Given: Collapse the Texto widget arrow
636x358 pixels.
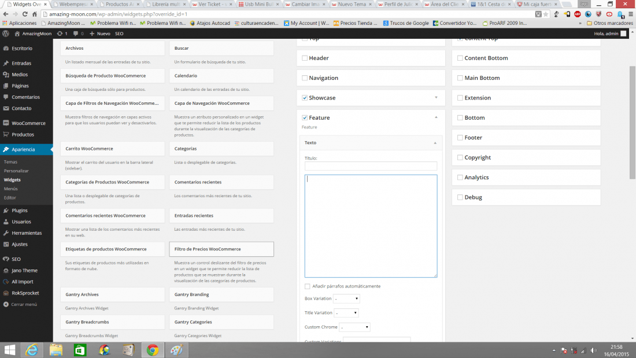Looking at the screenshot, I should (x=435, y=143).
